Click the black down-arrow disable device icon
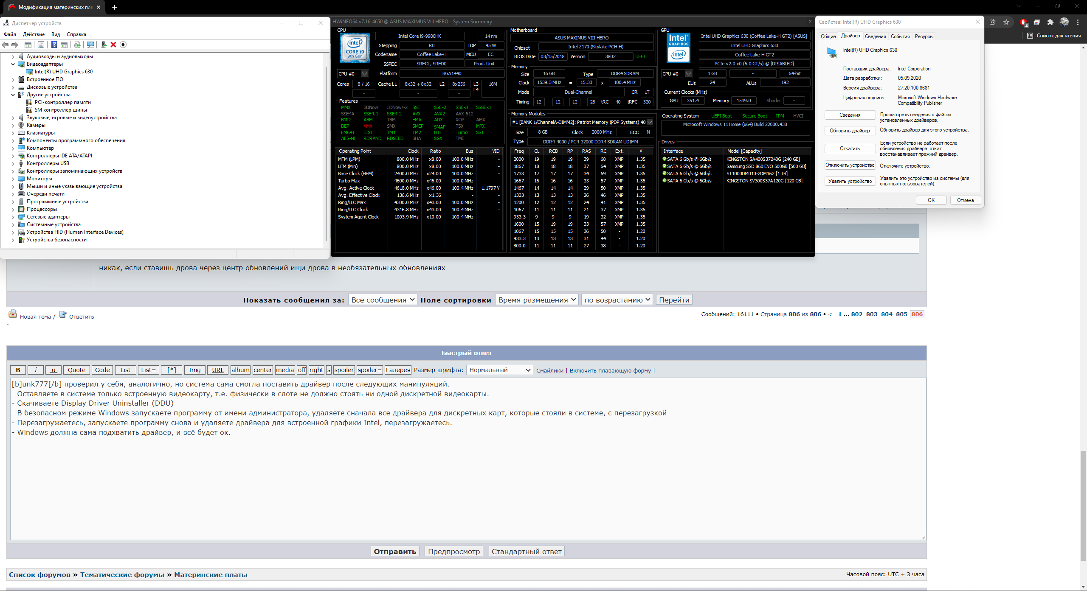Image resolution: width=1087 pixels, height=591 pixels. (123, 45)
